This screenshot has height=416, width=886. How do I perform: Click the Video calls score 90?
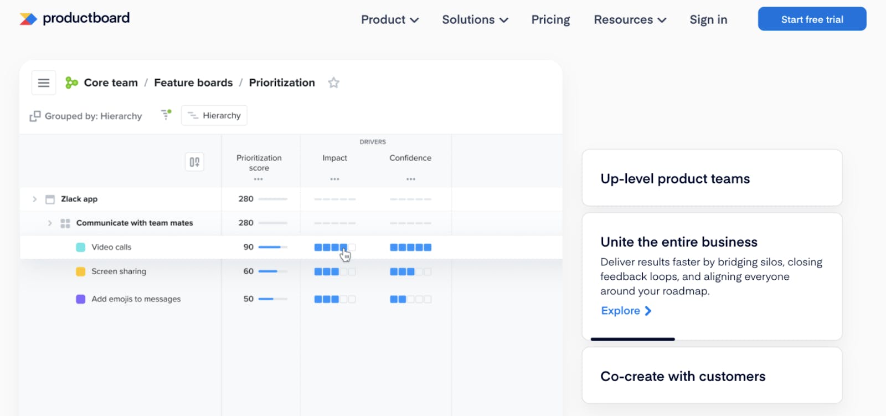pyautogui.click(x=249, y=247)
